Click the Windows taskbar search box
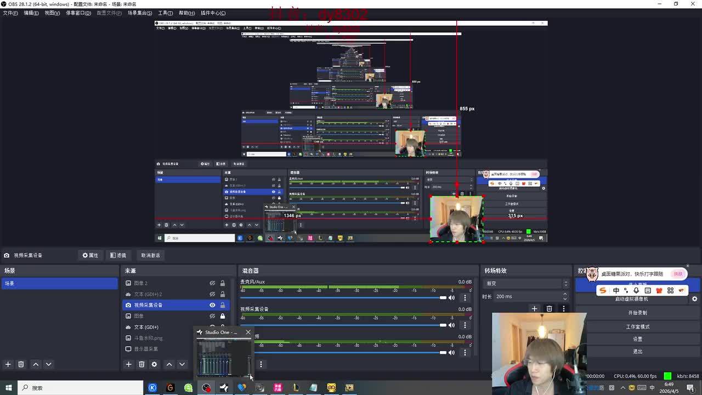 82,388
